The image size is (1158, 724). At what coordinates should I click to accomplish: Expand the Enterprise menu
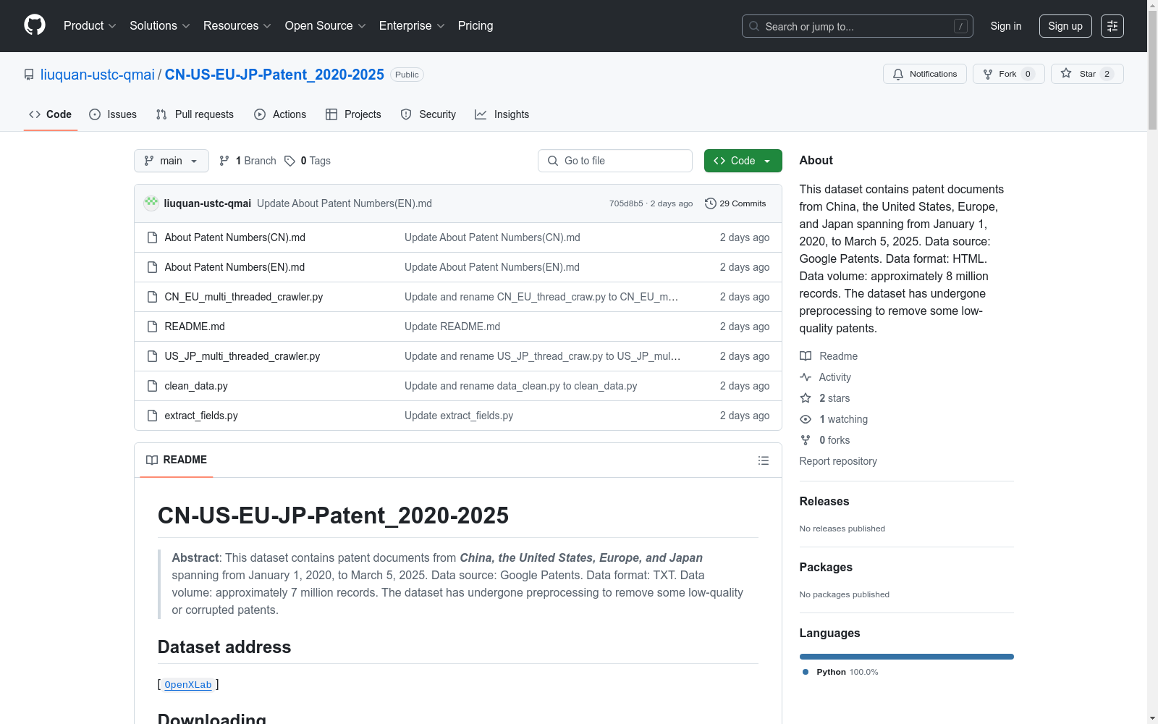(x=412, y=26)
